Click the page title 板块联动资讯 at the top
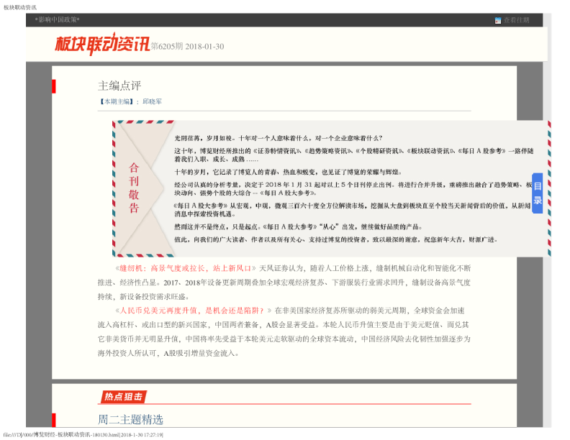The width and height of the screenshot is (570, 440). 20,7
